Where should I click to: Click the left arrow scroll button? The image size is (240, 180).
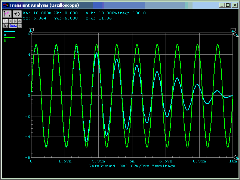point(10,21)
